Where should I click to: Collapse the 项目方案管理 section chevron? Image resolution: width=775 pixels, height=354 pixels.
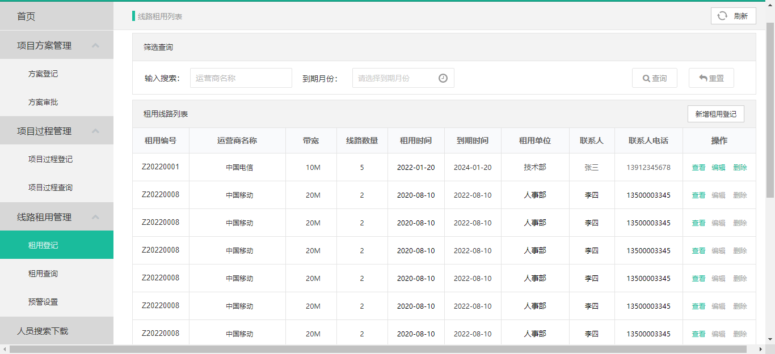point(95,45)
